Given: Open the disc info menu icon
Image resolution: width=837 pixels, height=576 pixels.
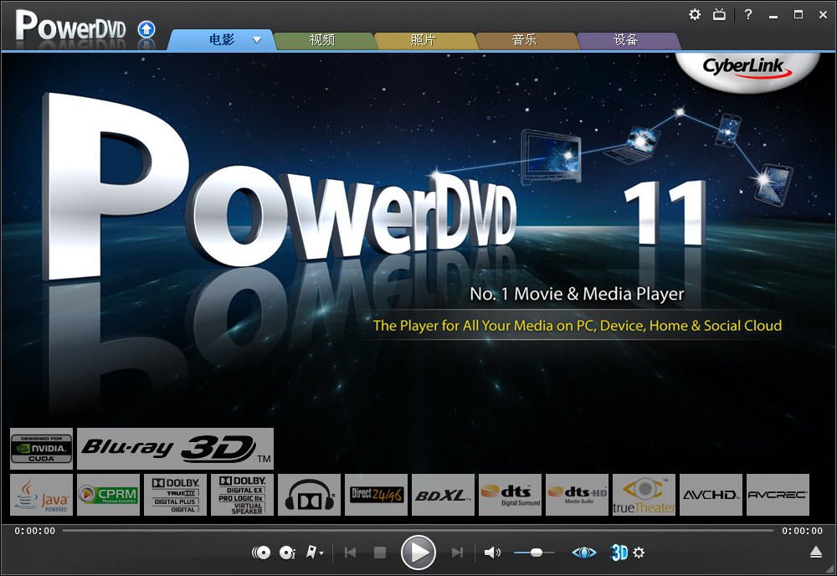Looking at the screenshot, I should click(287, 553).
